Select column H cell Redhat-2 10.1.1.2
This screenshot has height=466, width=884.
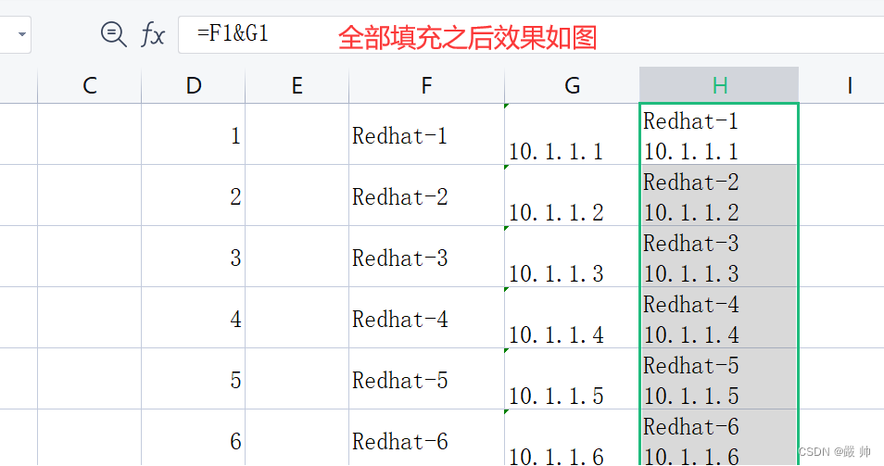coord(719,195)
